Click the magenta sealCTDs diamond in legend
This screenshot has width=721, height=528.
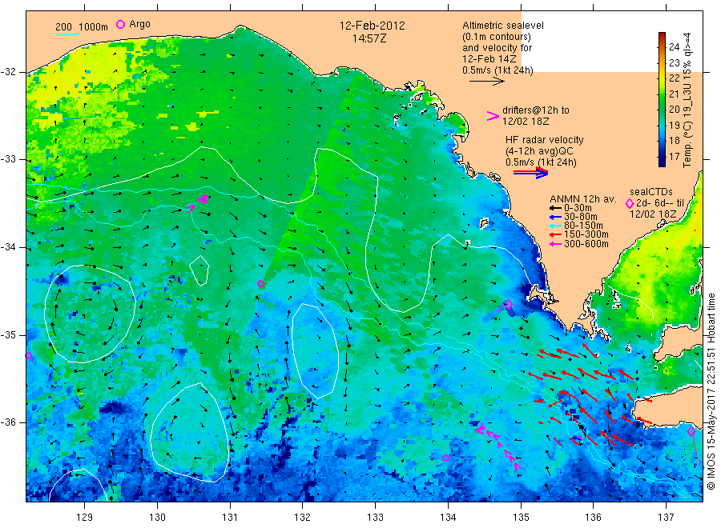point(630,203)
